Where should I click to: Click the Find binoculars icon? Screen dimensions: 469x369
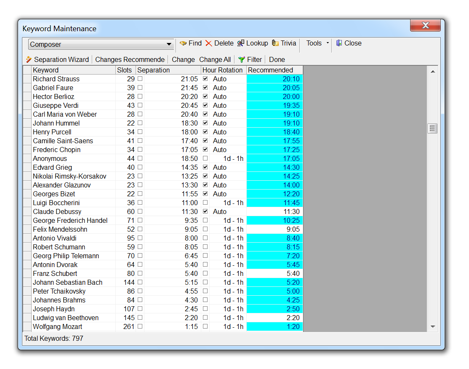click(x=183, y=43)
